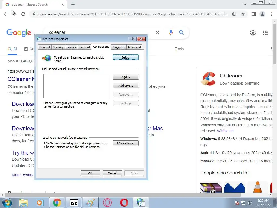
Task: Click the dial-up connections list box
Action: tap(77, 86)
